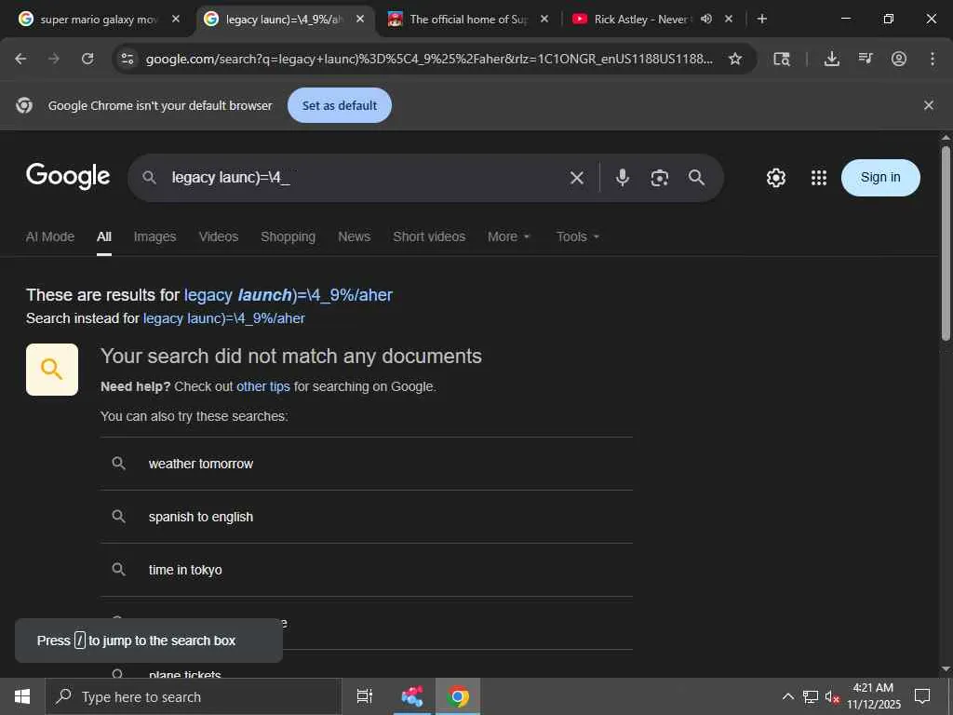The width and height of the screenshot is (953, 715).
Task: Select the All search tab
Action: (x=104, y=236)
